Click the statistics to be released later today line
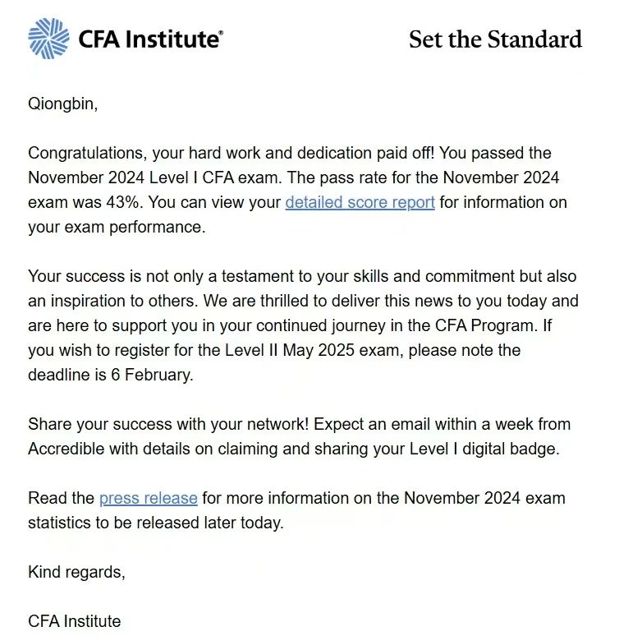The image size is (642, 636). point(156,523)
